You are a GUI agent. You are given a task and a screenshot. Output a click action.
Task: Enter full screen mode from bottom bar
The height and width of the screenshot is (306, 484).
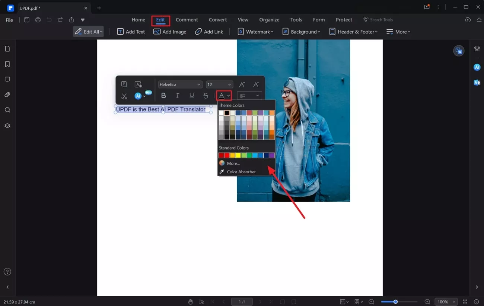[x=465, y=302]
